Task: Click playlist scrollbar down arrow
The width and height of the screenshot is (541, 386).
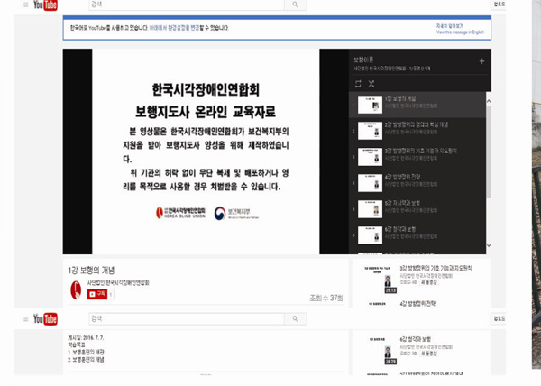Action: [489, 245]
